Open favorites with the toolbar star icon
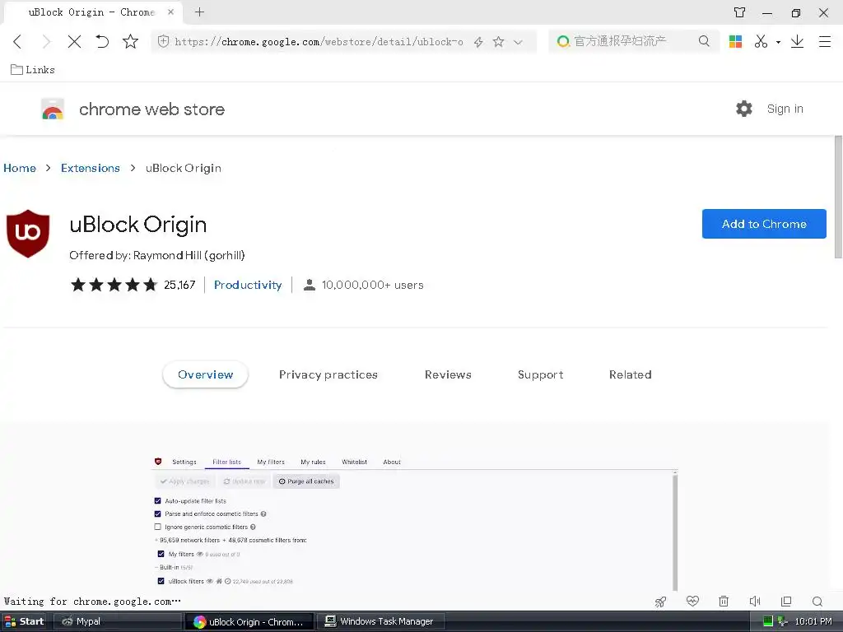This screenshot has width=843, height=632. 130,41
